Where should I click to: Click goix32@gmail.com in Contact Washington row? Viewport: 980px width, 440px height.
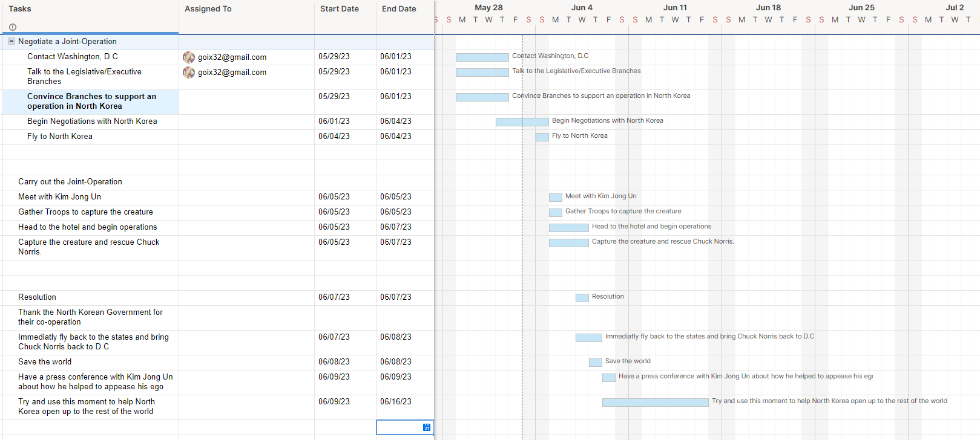tap(232, 57)
